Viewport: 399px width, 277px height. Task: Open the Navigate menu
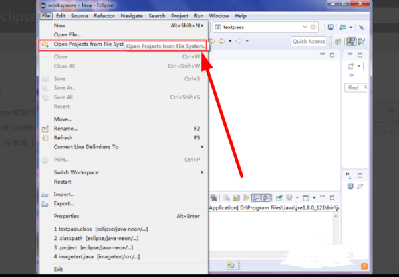pos(132,16)
